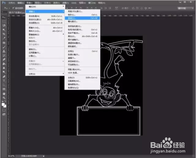The width and height of the screenshot is (196, 158).
Task: Open the 滤镜(T) menu
Action: (66, 3)
